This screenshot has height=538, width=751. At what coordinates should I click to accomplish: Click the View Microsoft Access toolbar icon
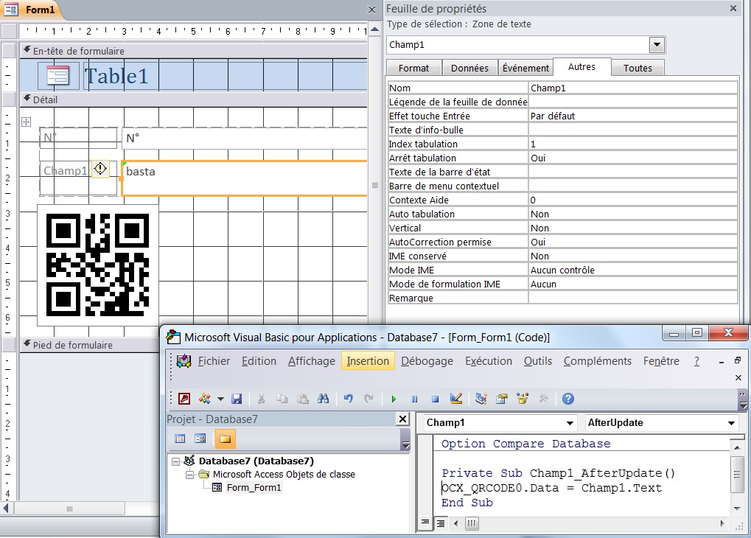(x=184, y=399)
